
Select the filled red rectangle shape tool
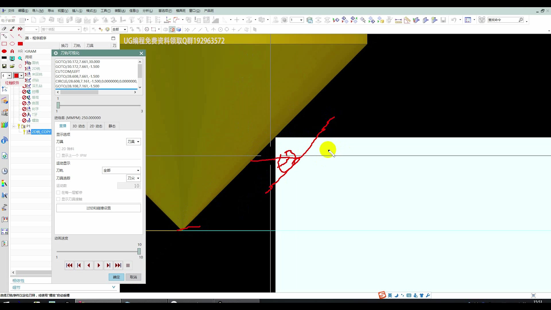[20, 44]
